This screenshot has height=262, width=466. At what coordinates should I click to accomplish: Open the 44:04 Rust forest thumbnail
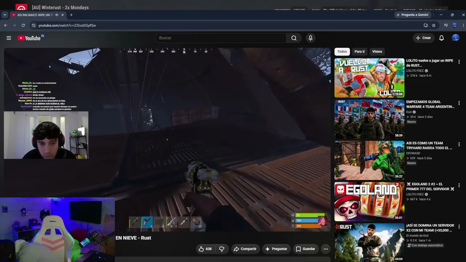click(369, 242)
